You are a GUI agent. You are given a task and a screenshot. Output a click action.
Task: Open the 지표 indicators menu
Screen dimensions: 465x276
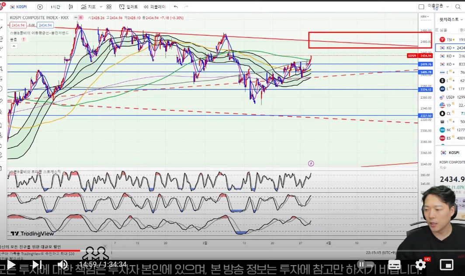click(x=88, y=7)
